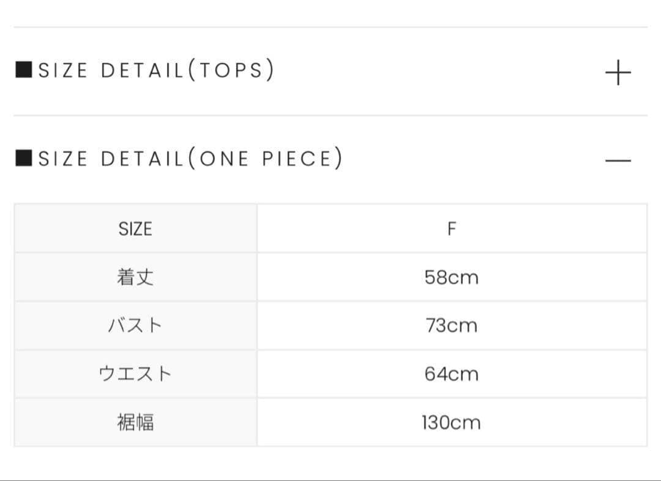The width and height of the screenshot is (661, 481).
Task: Click the black square beside SIZE DETAIL(TOPS)
Action: coord(24,70)
